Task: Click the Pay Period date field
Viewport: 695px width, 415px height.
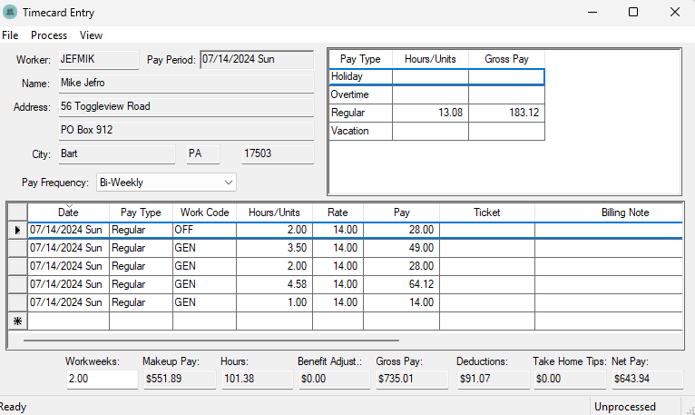Action: [256, 59]
